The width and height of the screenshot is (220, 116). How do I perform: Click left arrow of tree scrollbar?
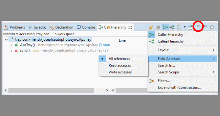click(6, 90)
